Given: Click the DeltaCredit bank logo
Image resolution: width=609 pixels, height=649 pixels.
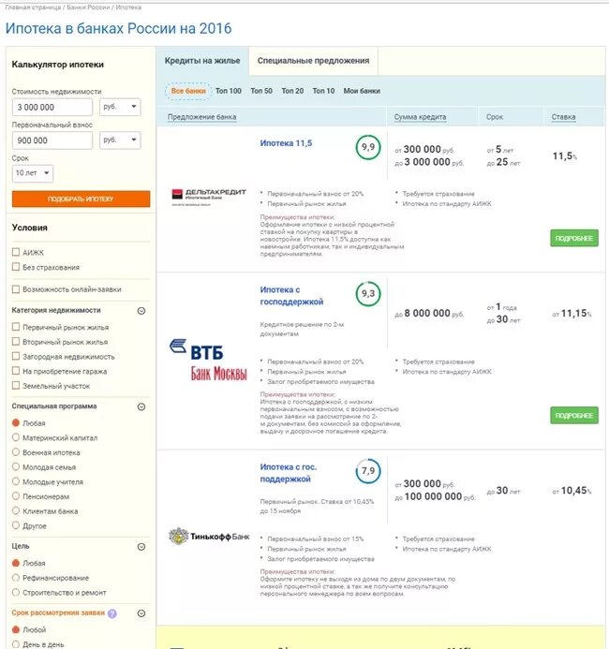Looking at the screenshot, I should [209, 198].
